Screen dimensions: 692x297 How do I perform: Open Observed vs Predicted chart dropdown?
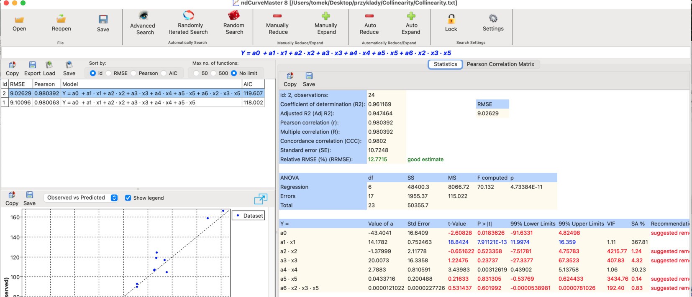pos(82,198)
